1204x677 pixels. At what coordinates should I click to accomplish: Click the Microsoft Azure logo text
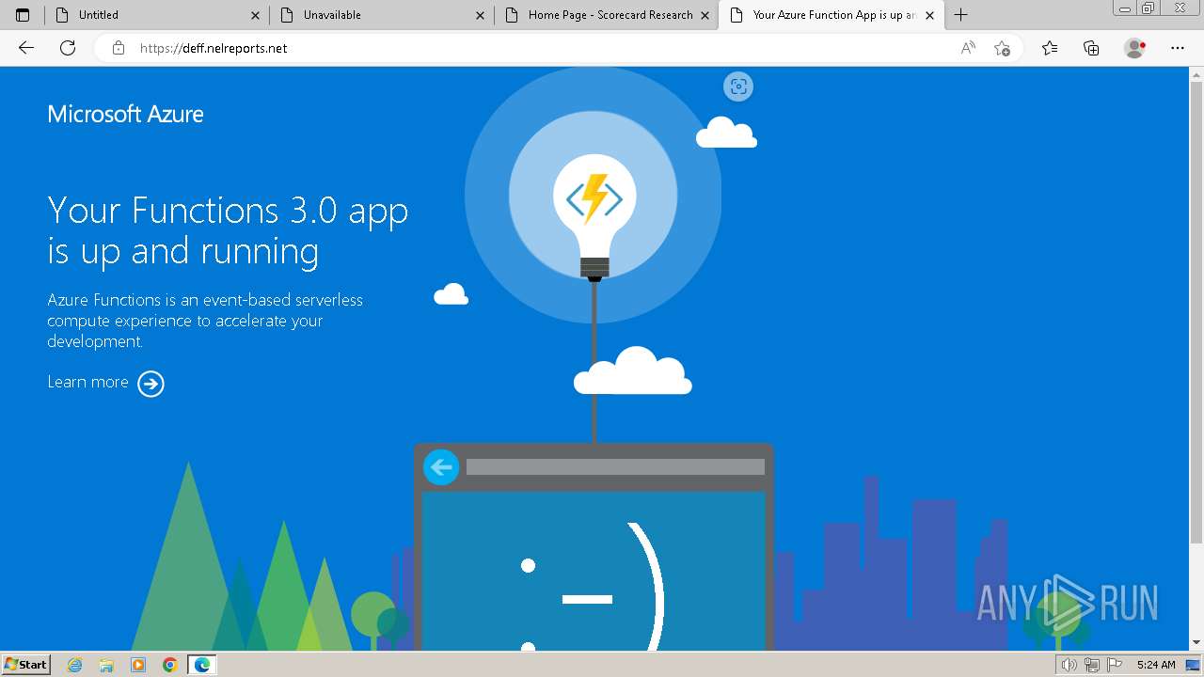pyautogui.click(x=125, y=114)
